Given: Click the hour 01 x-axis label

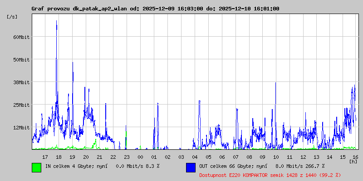Looking at the screenshot, I should pos(154,157).
